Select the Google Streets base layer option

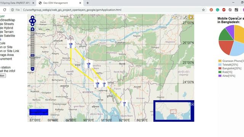pos(7,24)
